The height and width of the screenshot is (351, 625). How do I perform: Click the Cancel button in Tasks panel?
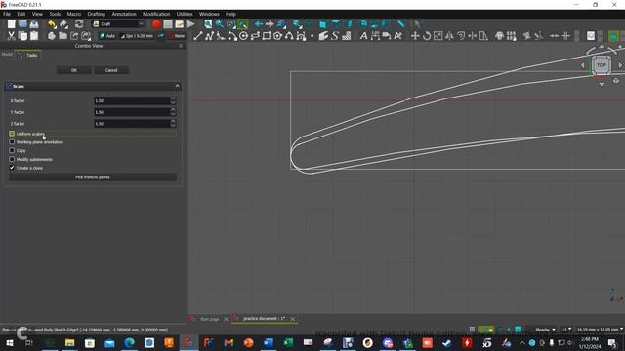pos(111,70)
